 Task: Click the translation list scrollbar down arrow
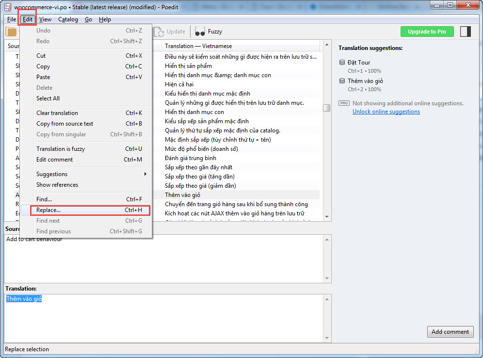pos(327,216)
